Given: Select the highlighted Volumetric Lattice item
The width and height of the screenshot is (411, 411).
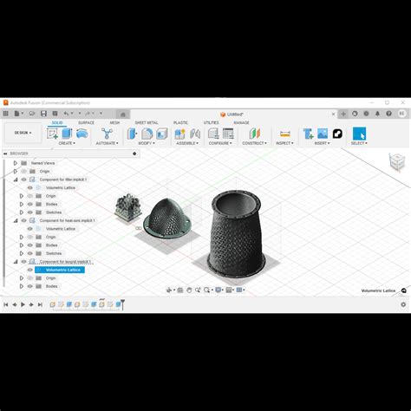Looking at the screenshot, I should (60, 270).
